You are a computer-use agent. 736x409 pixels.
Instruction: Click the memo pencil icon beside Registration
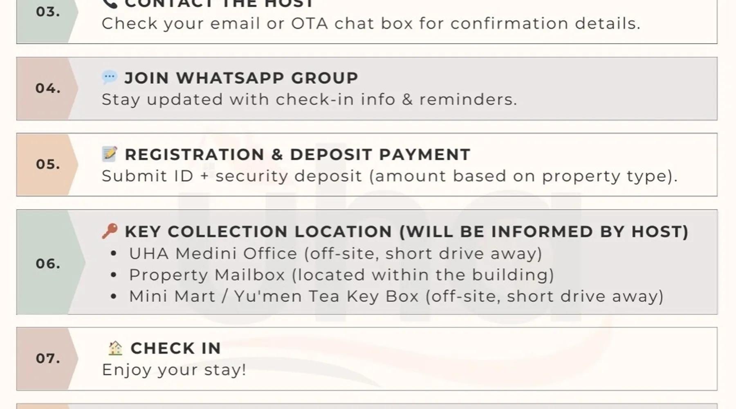pyautogui.click(x=109, y=154)
